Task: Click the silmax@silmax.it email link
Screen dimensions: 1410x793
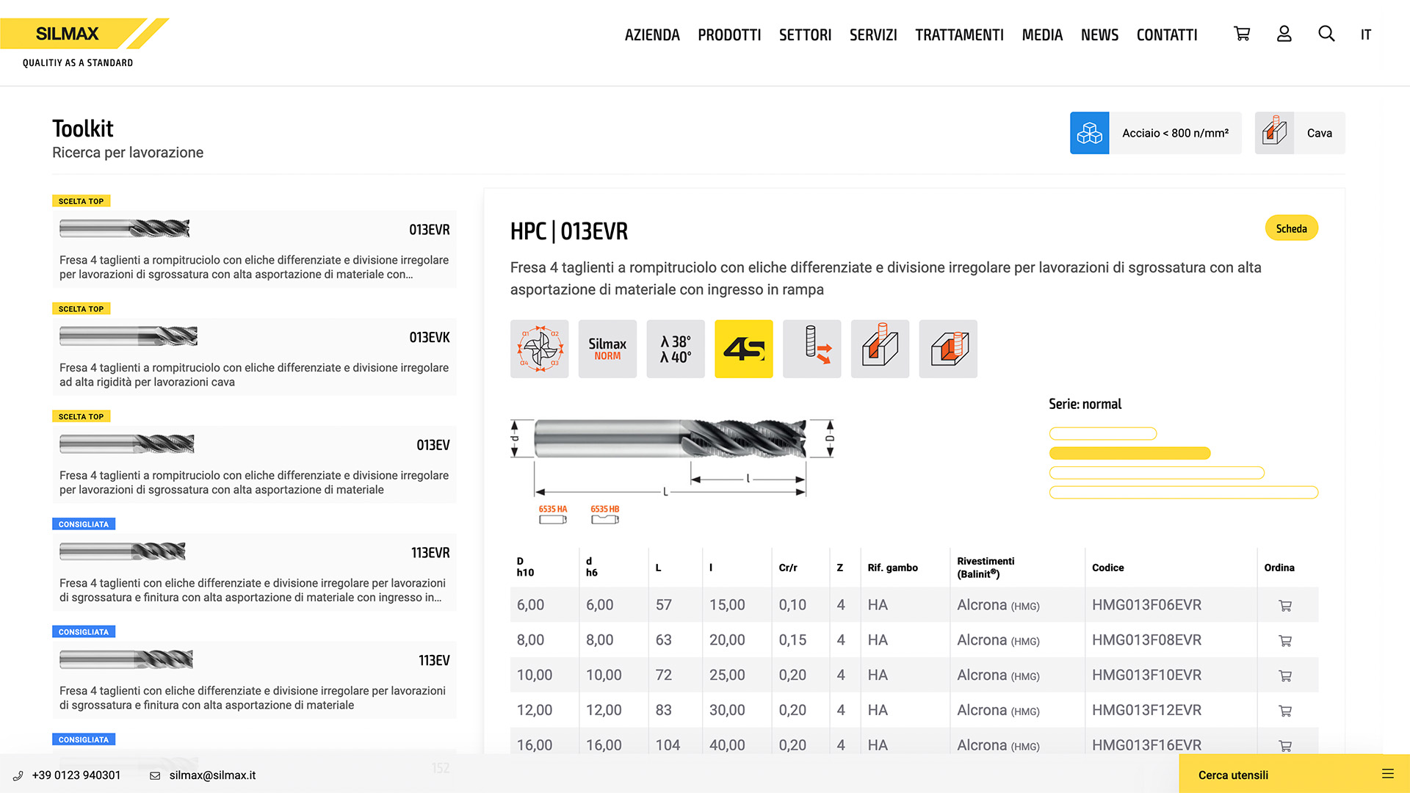Action: pyautogui.click(x=212, y=775)
